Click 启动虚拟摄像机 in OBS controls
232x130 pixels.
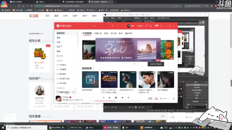click(x=197, y=90)
